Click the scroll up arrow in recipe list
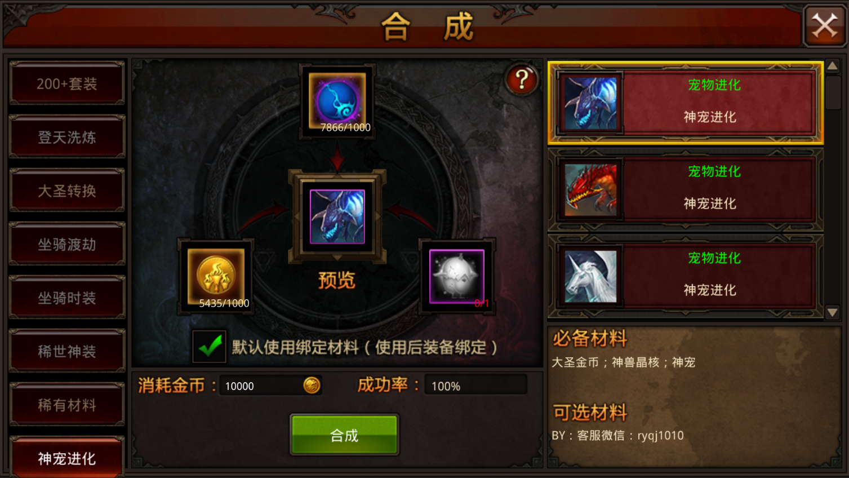 click(832, 66)
